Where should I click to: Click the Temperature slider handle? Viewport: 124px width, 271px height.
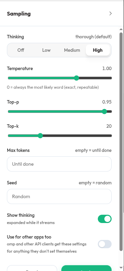pos(76,78)
